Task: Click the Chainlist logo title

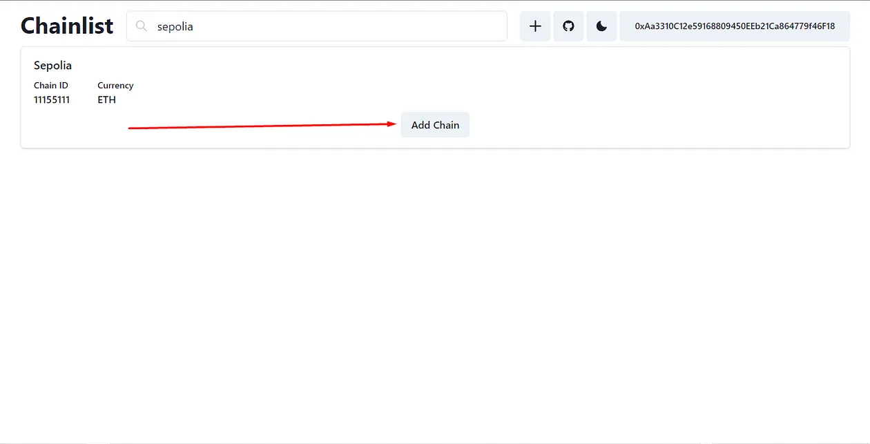Action: (67, 26)
